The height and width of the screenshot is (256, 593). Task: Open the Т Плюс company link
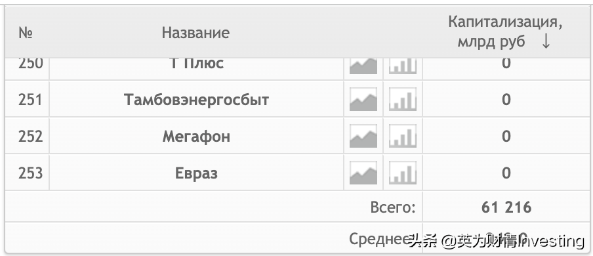point(196,64)
